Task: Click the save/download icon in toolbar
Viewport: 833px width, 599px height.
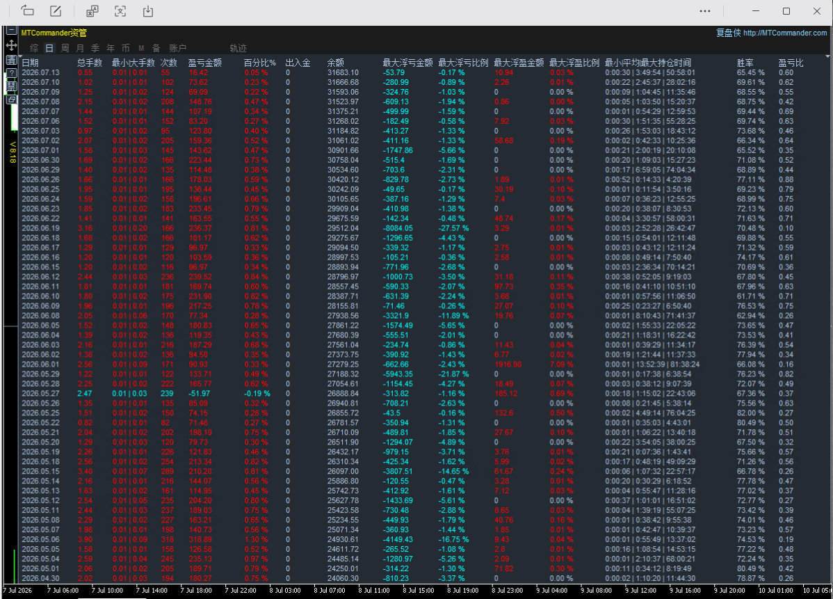Action: [148, 11]
